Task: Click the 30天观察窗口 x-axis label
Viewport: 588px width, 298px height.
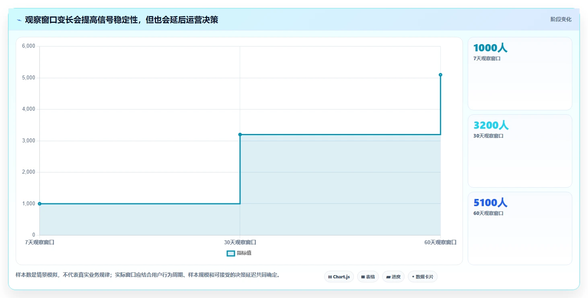Action: coord(240,242)
